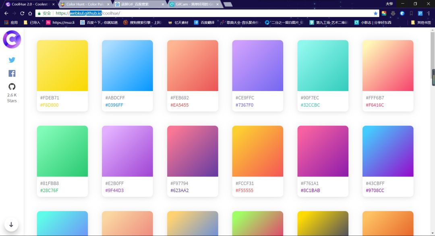This screenshot has height=236, width=435.
Task: Open the 其他书签 bookmarks folder
Action: pos(421,23)
